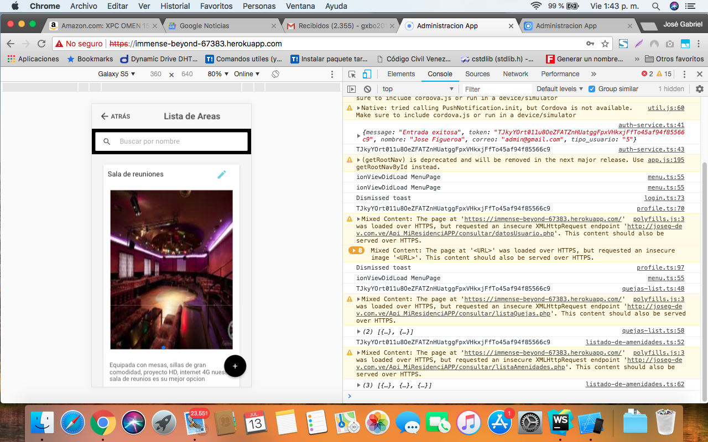Reload the page in Chrome

point(41,44)
